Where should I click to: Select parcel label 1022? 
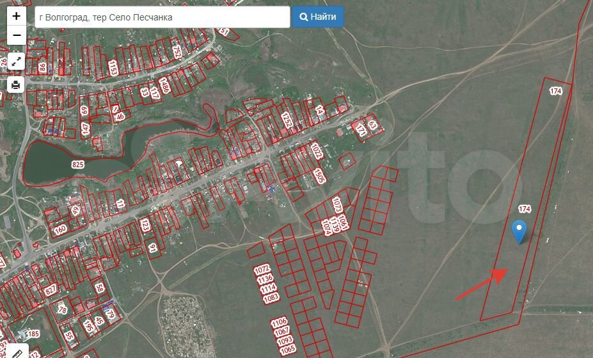pyautogui.click(x=317, y=152)
